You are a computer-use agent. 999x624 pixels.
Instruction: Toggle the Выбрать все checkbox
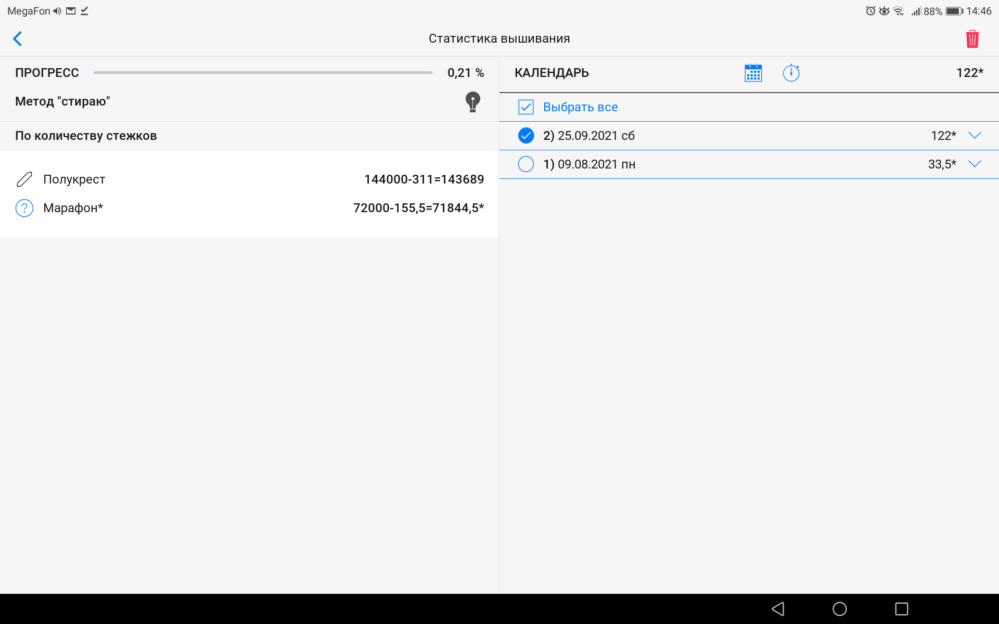tap(526, 107)
